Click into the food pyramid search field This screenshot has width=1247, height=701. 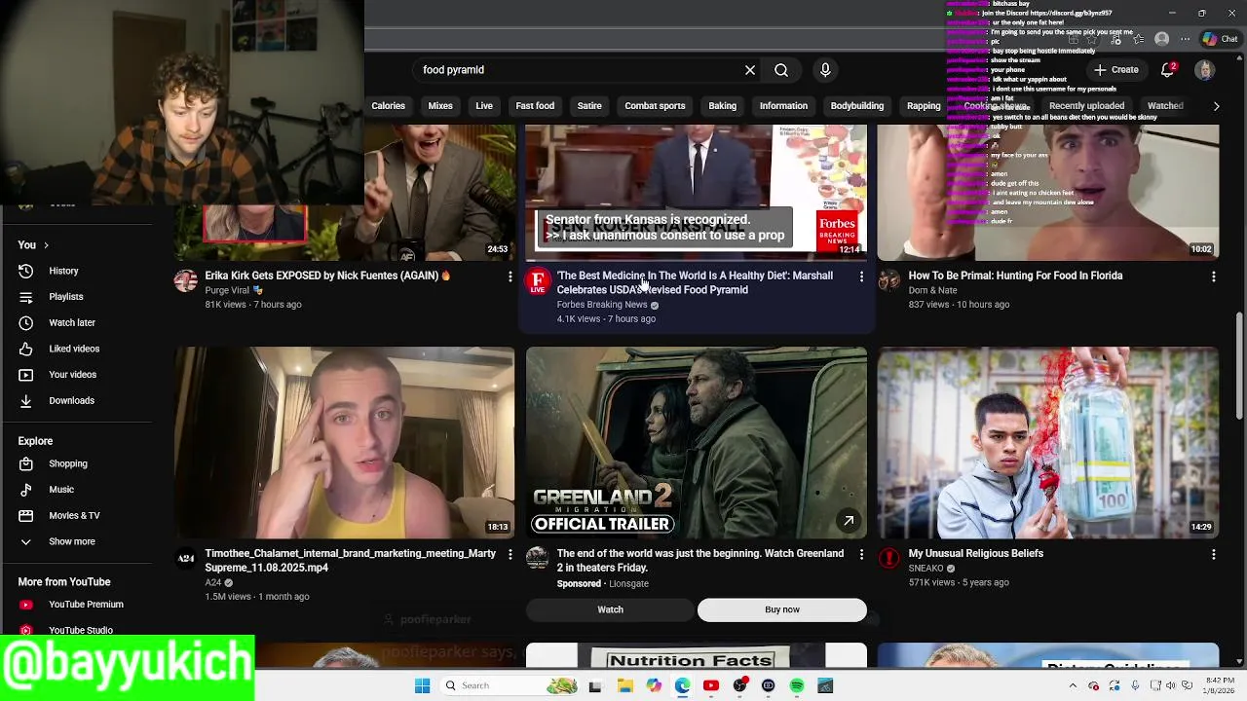pos(575,70)
